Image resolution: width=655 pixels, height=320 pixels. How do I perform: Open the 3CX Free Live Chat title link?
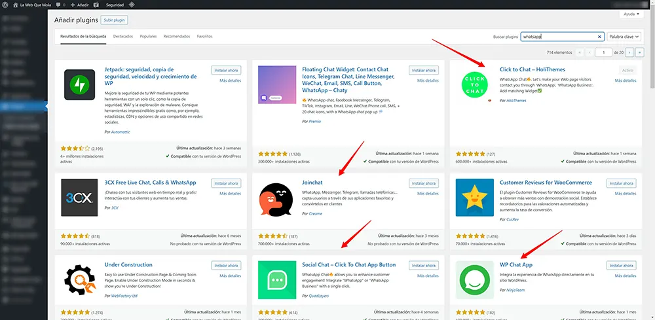[x=150, y=183]
